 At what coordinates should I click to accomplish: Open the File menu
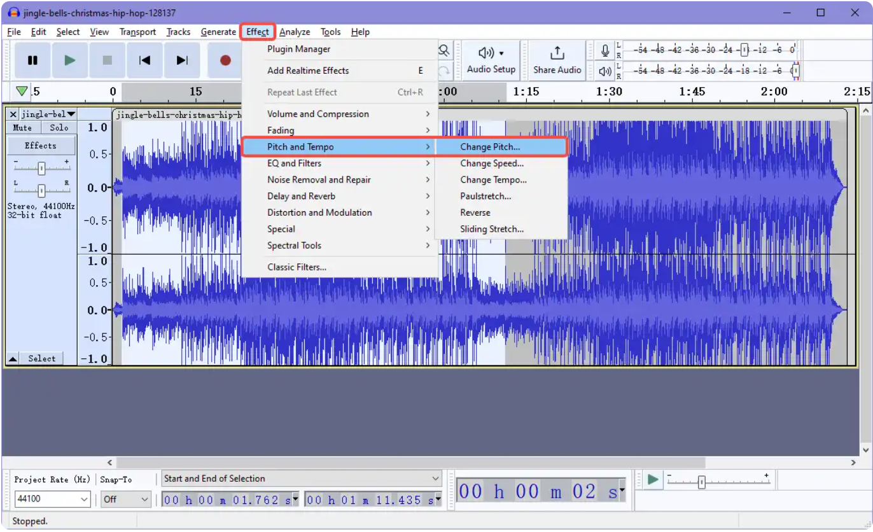(14, 32)
